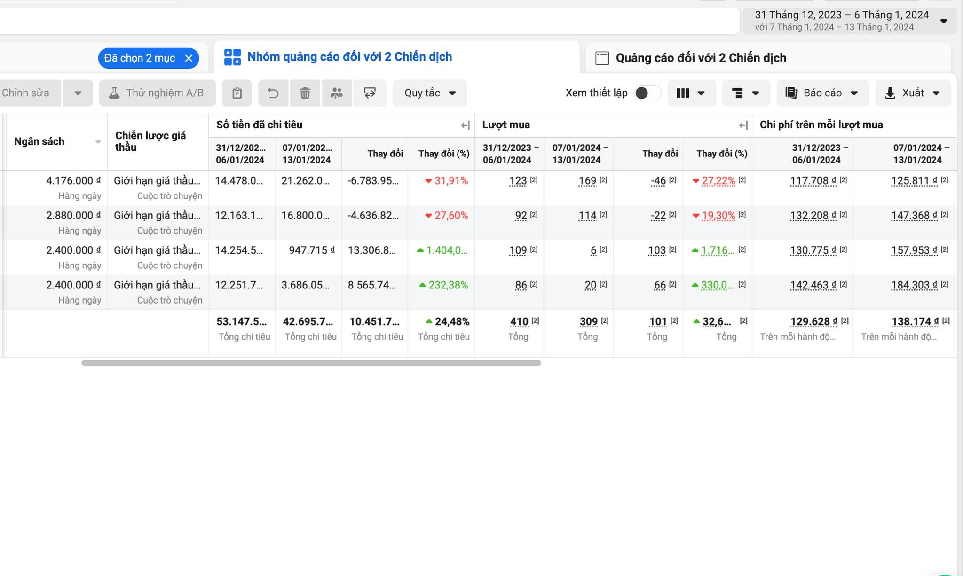Collapse the Số tiền đã chi tiêu column group
This screenshot has height=576, width=963.
click(465, 125)
